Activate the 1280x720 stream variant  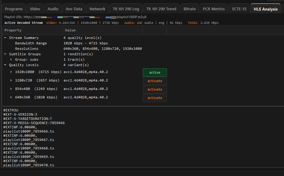155,81
